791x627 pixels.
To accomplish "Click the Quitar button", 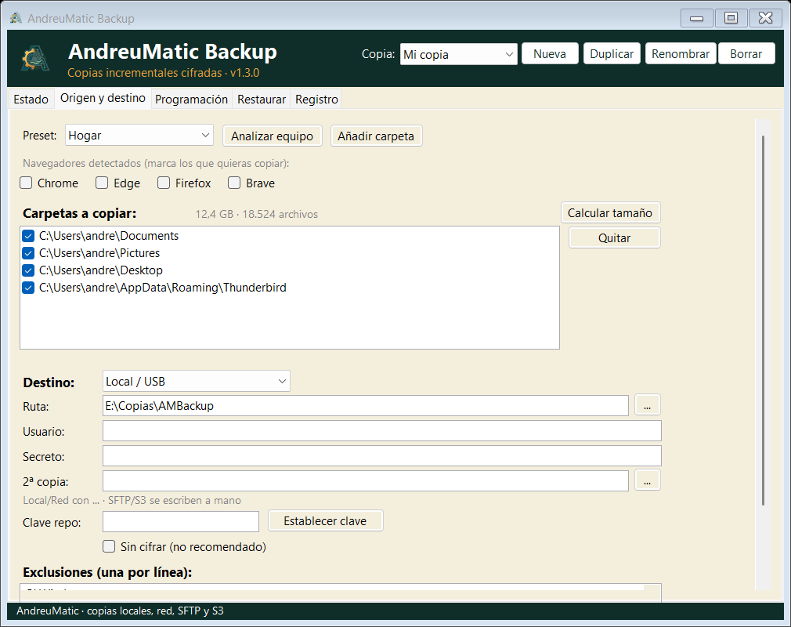I will (615, 237).
